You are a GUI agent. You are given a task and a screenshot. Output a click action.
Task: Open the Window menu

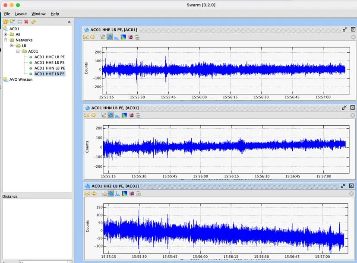click(x=38, y=14)
